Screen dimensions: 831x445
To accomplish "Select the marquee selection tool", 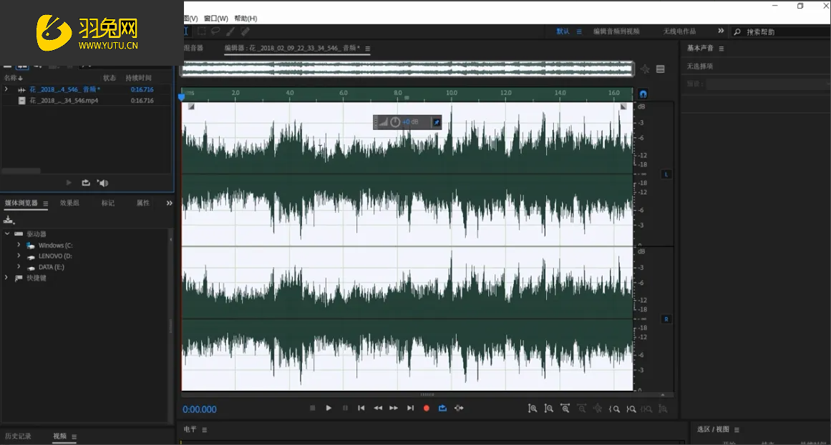I will pos(202,31).
